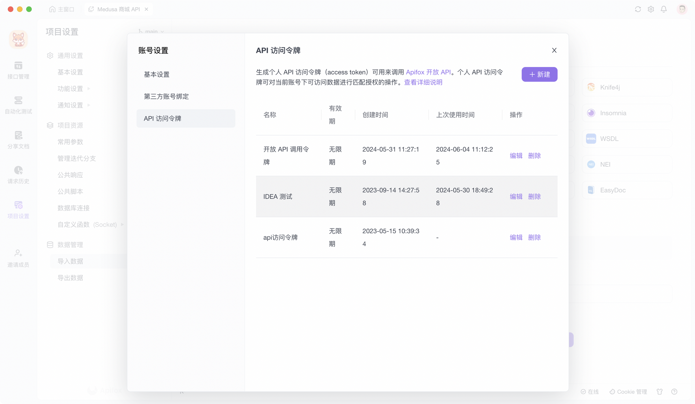Open the 查看详细说明 link
Screen dimensions: 695x404
coord(423,82)
